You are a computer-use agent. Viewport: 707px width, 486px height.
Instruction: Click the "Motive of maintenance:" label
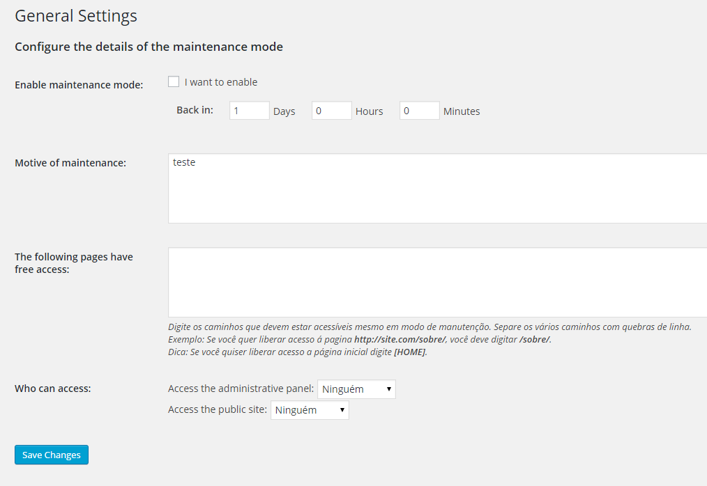(70, 163)
